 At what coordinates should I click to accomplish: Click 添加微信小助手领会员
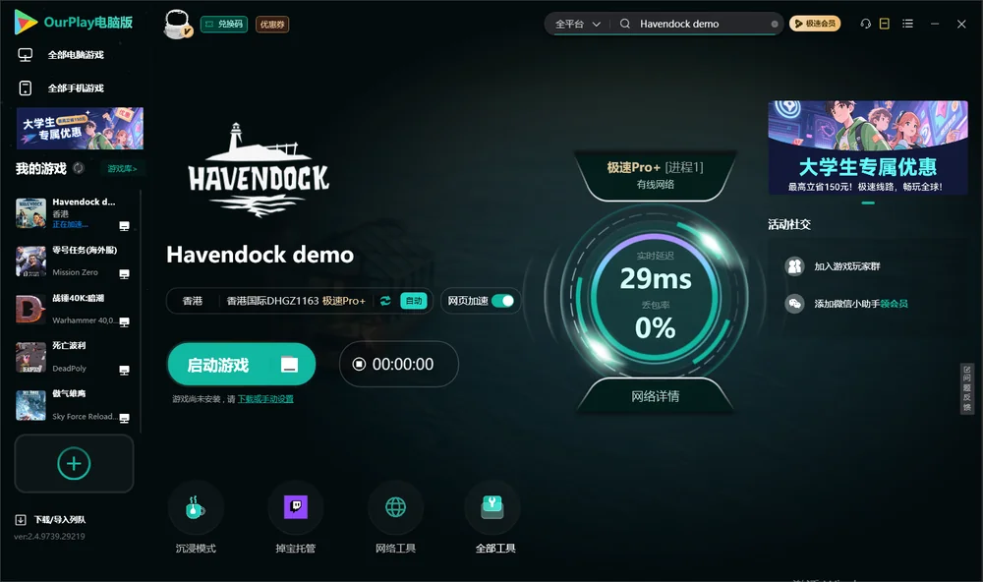pyautogui.click(x=861, y=304)
